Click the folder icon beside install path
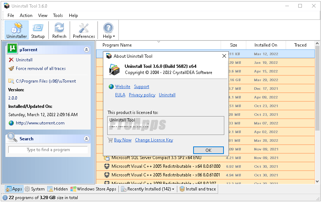Image resolution: width=321 pixels, height=202 pixels. pyautogui.click(x=11, y=81)
